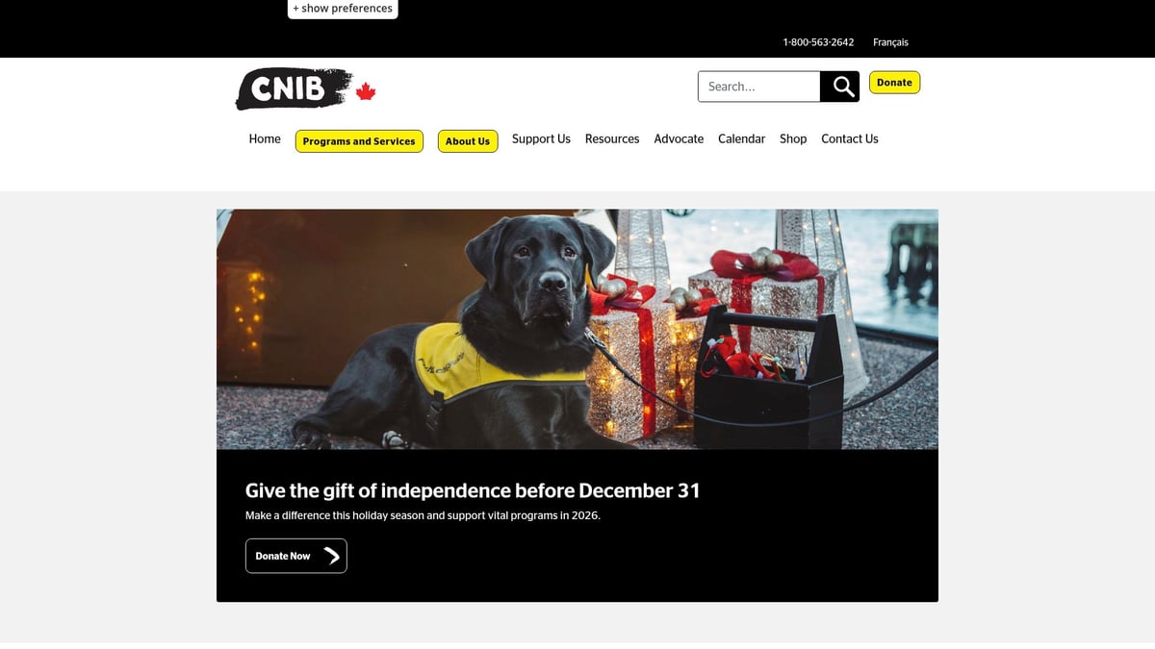The height and width of the screenshot is (649, 1155).
Task: Open the About Us menu
Action: point(468,141)
